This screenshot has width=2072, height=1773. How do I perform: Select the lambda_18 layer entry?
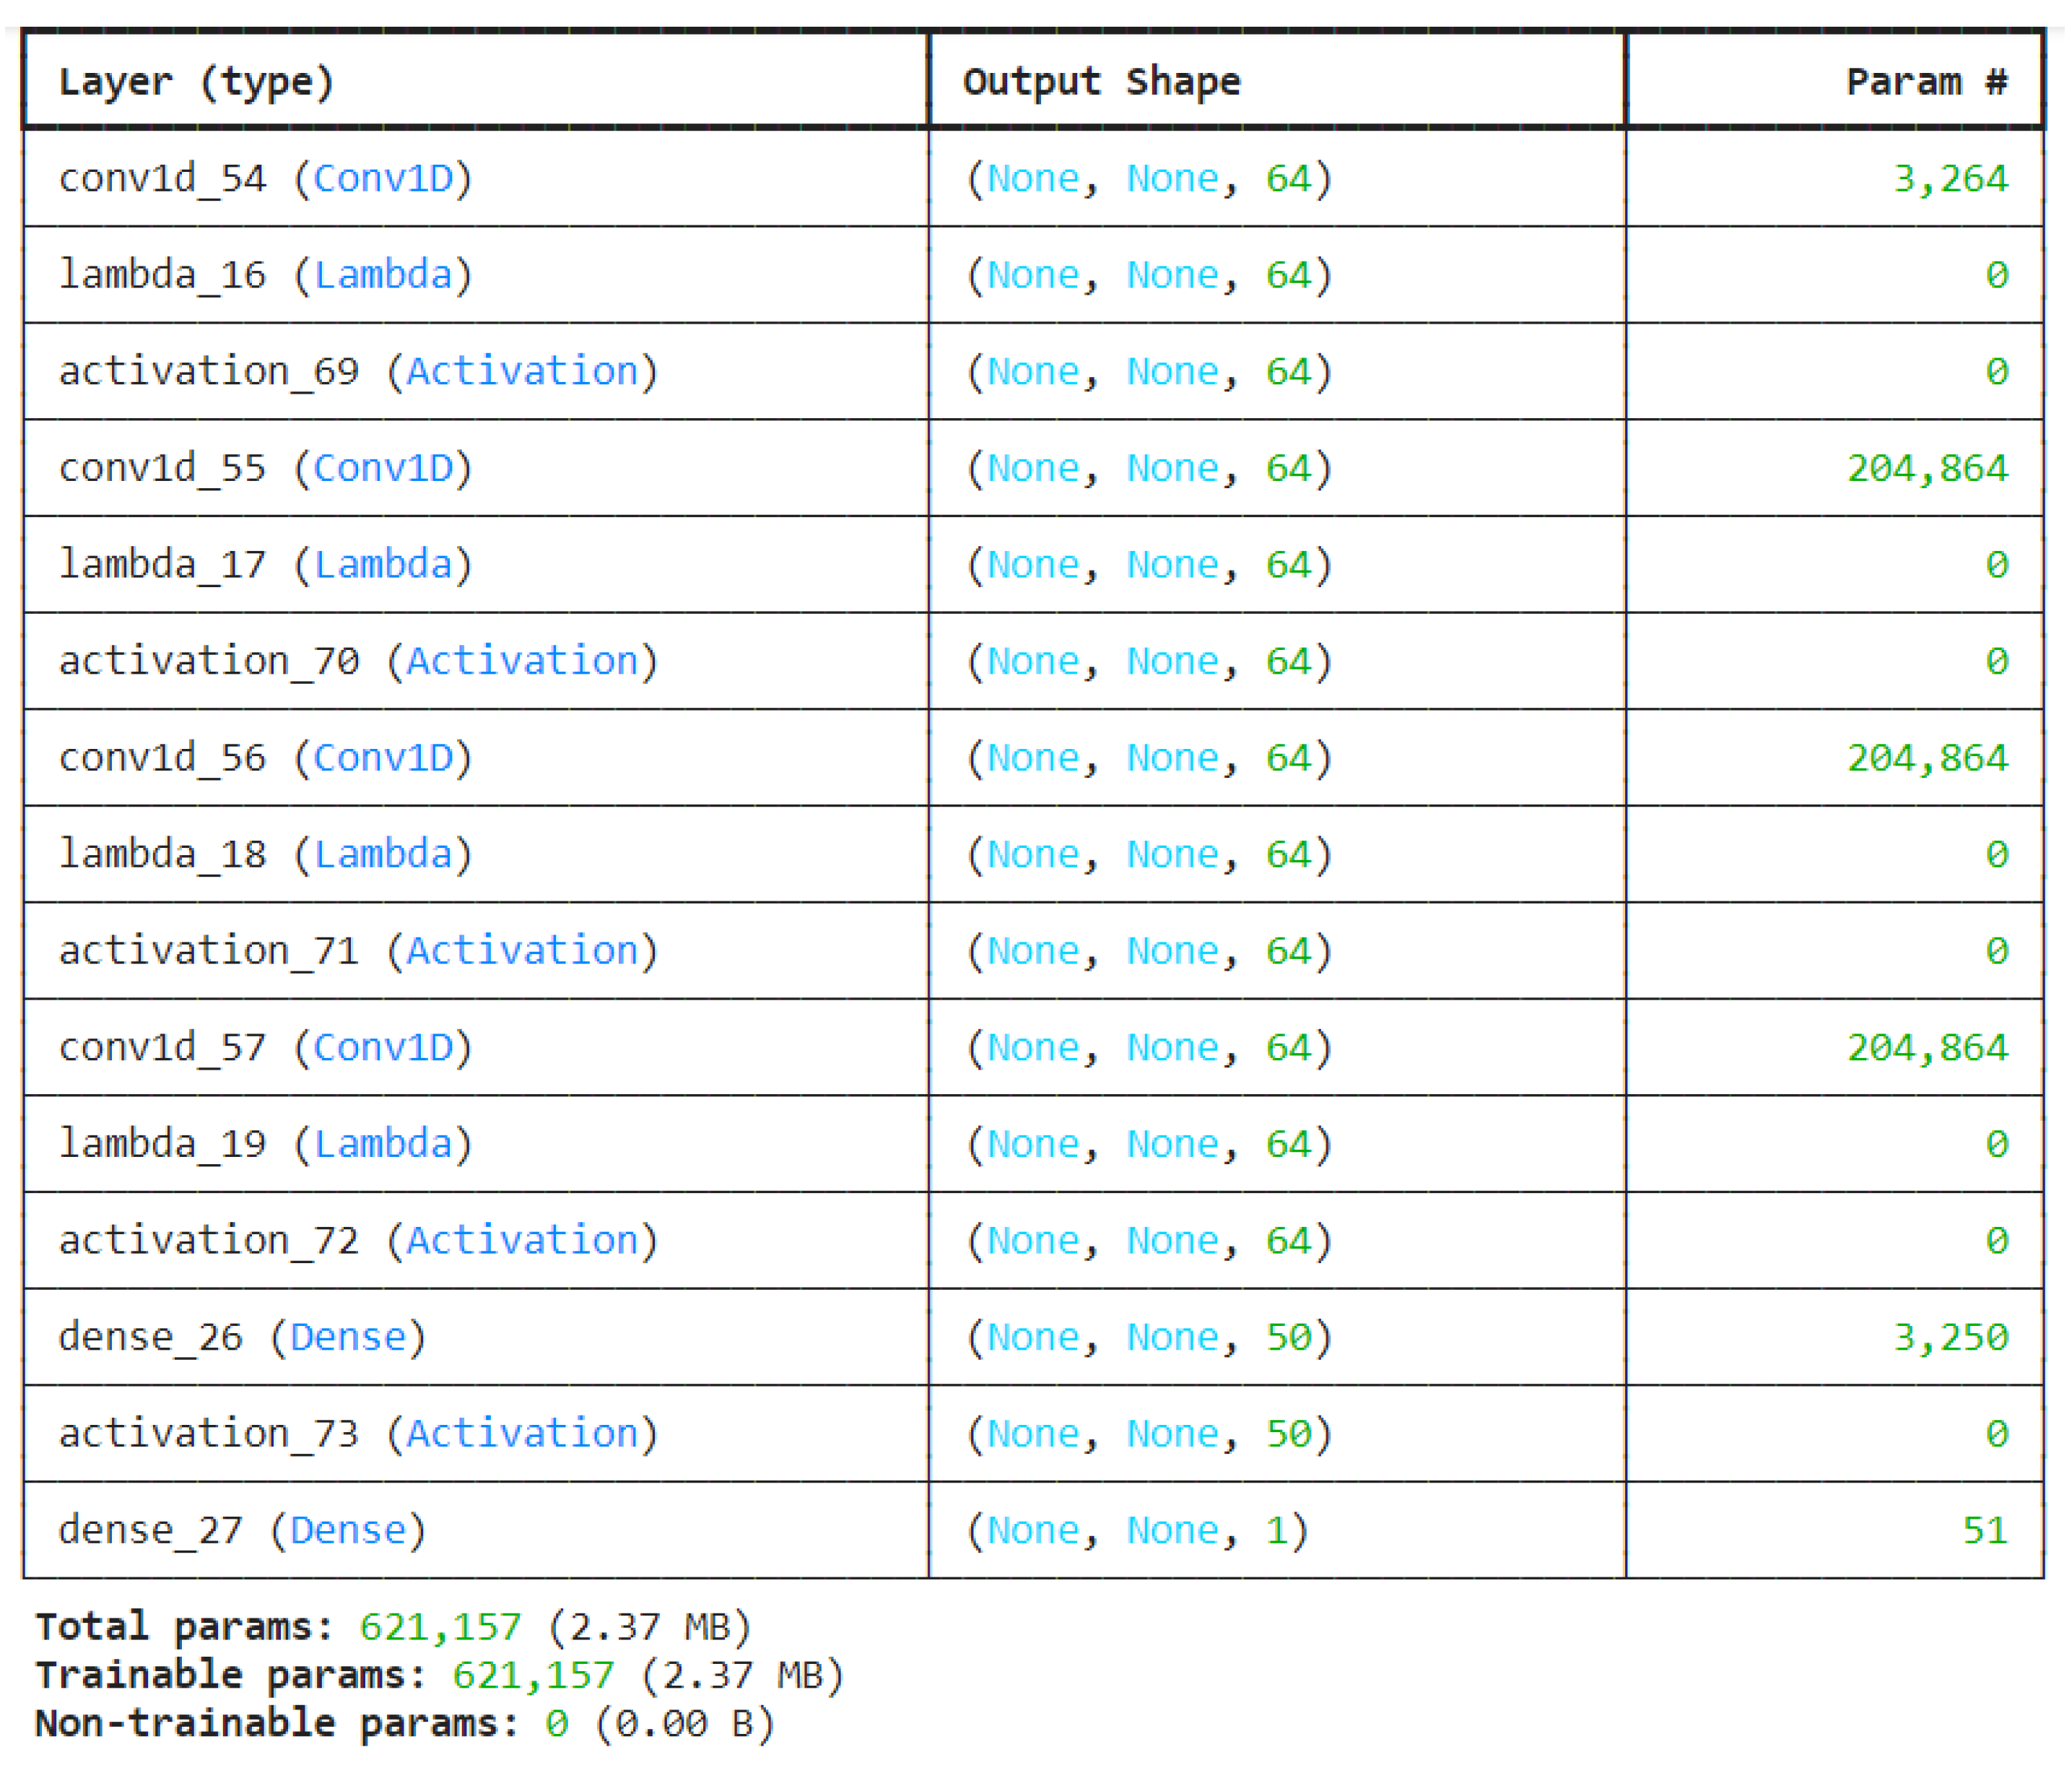tap(265, 852)
